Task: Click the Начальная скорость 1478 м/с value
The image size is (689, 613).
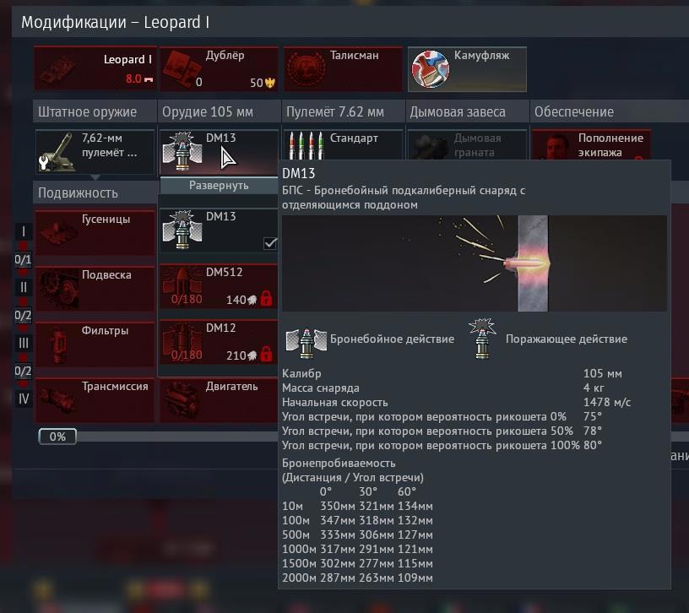Action: (607, 402)
